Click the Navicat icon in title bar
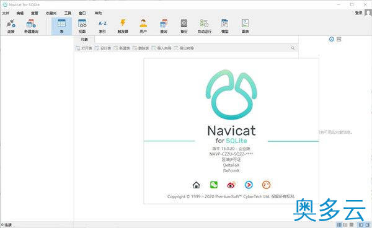Screen dimensions: 372x228 5,4
